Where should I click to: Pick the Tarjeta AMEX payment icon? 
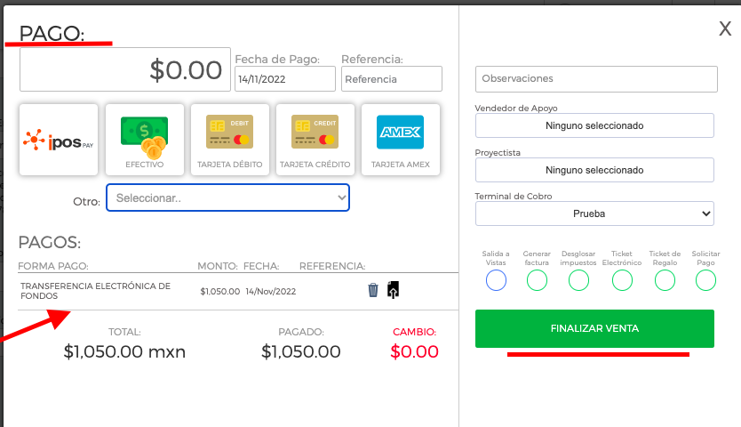click(401, 140)
